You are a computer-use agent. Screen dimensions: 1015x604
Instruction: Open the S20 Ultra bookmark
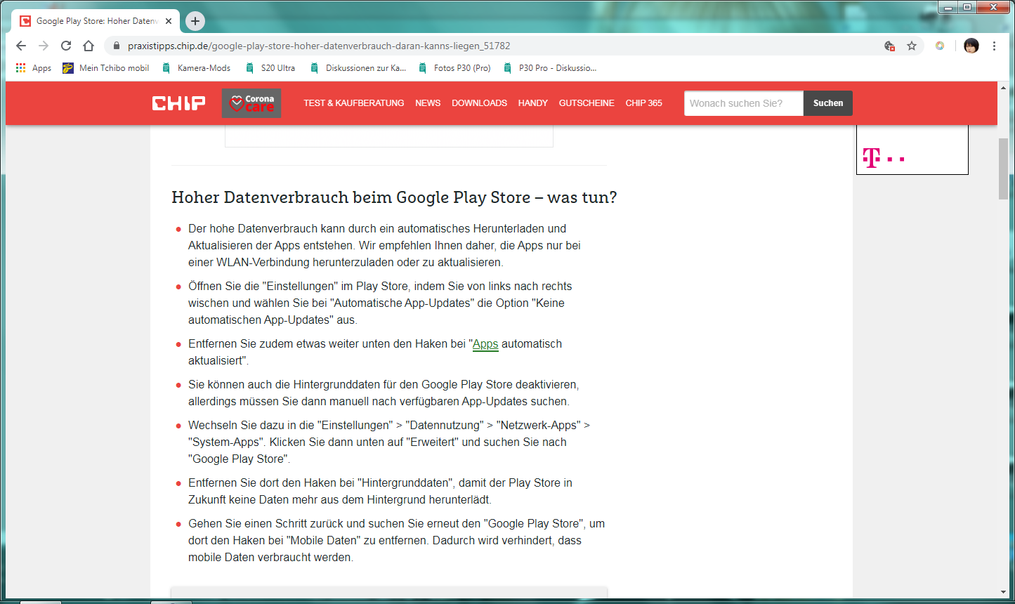pos(270,68)
